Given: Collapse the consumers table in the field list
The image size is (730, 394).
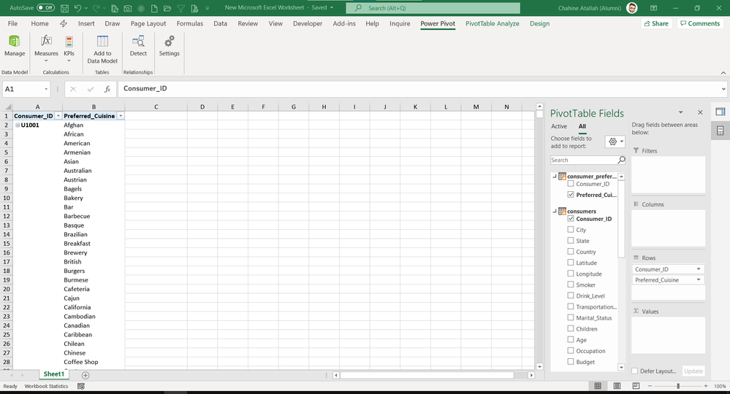Looking at the screenshot, I should pos(555,211).
